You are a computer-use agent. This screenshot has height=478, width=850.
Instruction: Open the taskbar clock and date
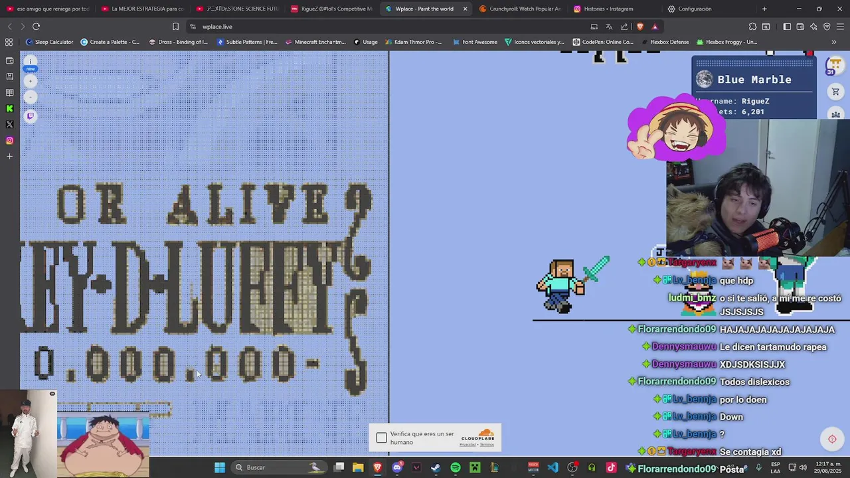pos(827,467)
